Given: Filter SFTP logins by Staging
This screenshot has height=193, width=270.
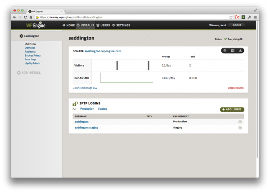Looking at the screenshot, I should (103, 109).
